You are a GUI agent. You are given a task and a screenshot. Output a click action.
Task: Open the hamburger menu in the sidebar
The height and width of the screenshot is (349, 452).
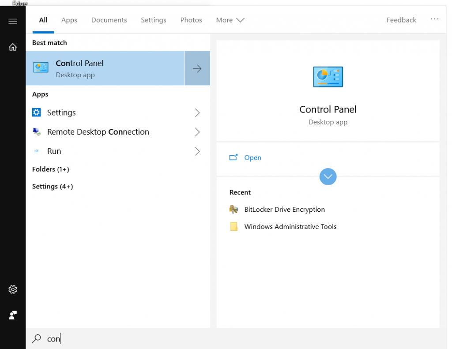(x=13, y=21)
